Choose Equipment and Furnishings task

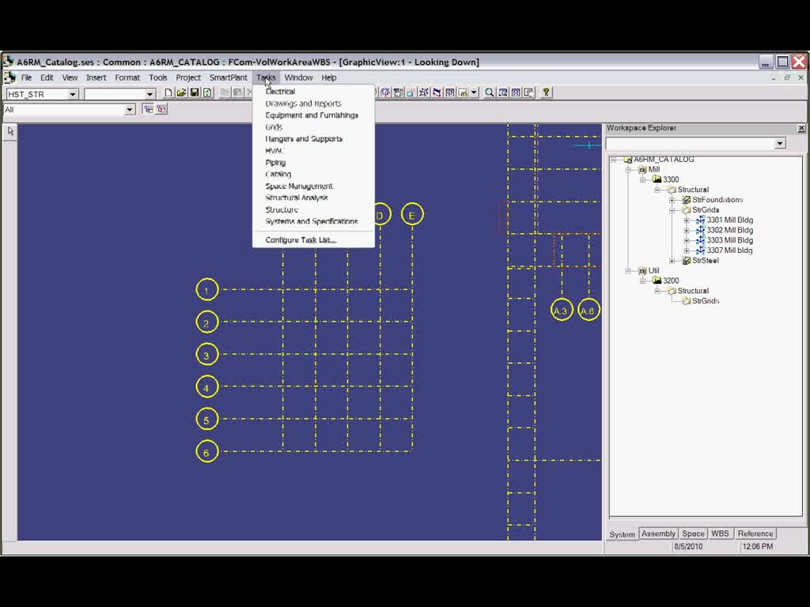[x=313, y=115]
